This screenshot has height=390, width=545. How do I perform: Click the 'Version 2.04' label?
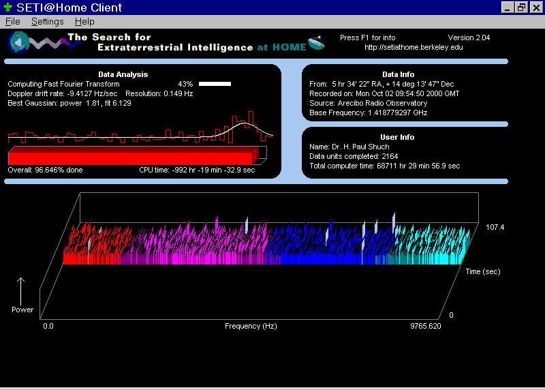coord(469,37)
